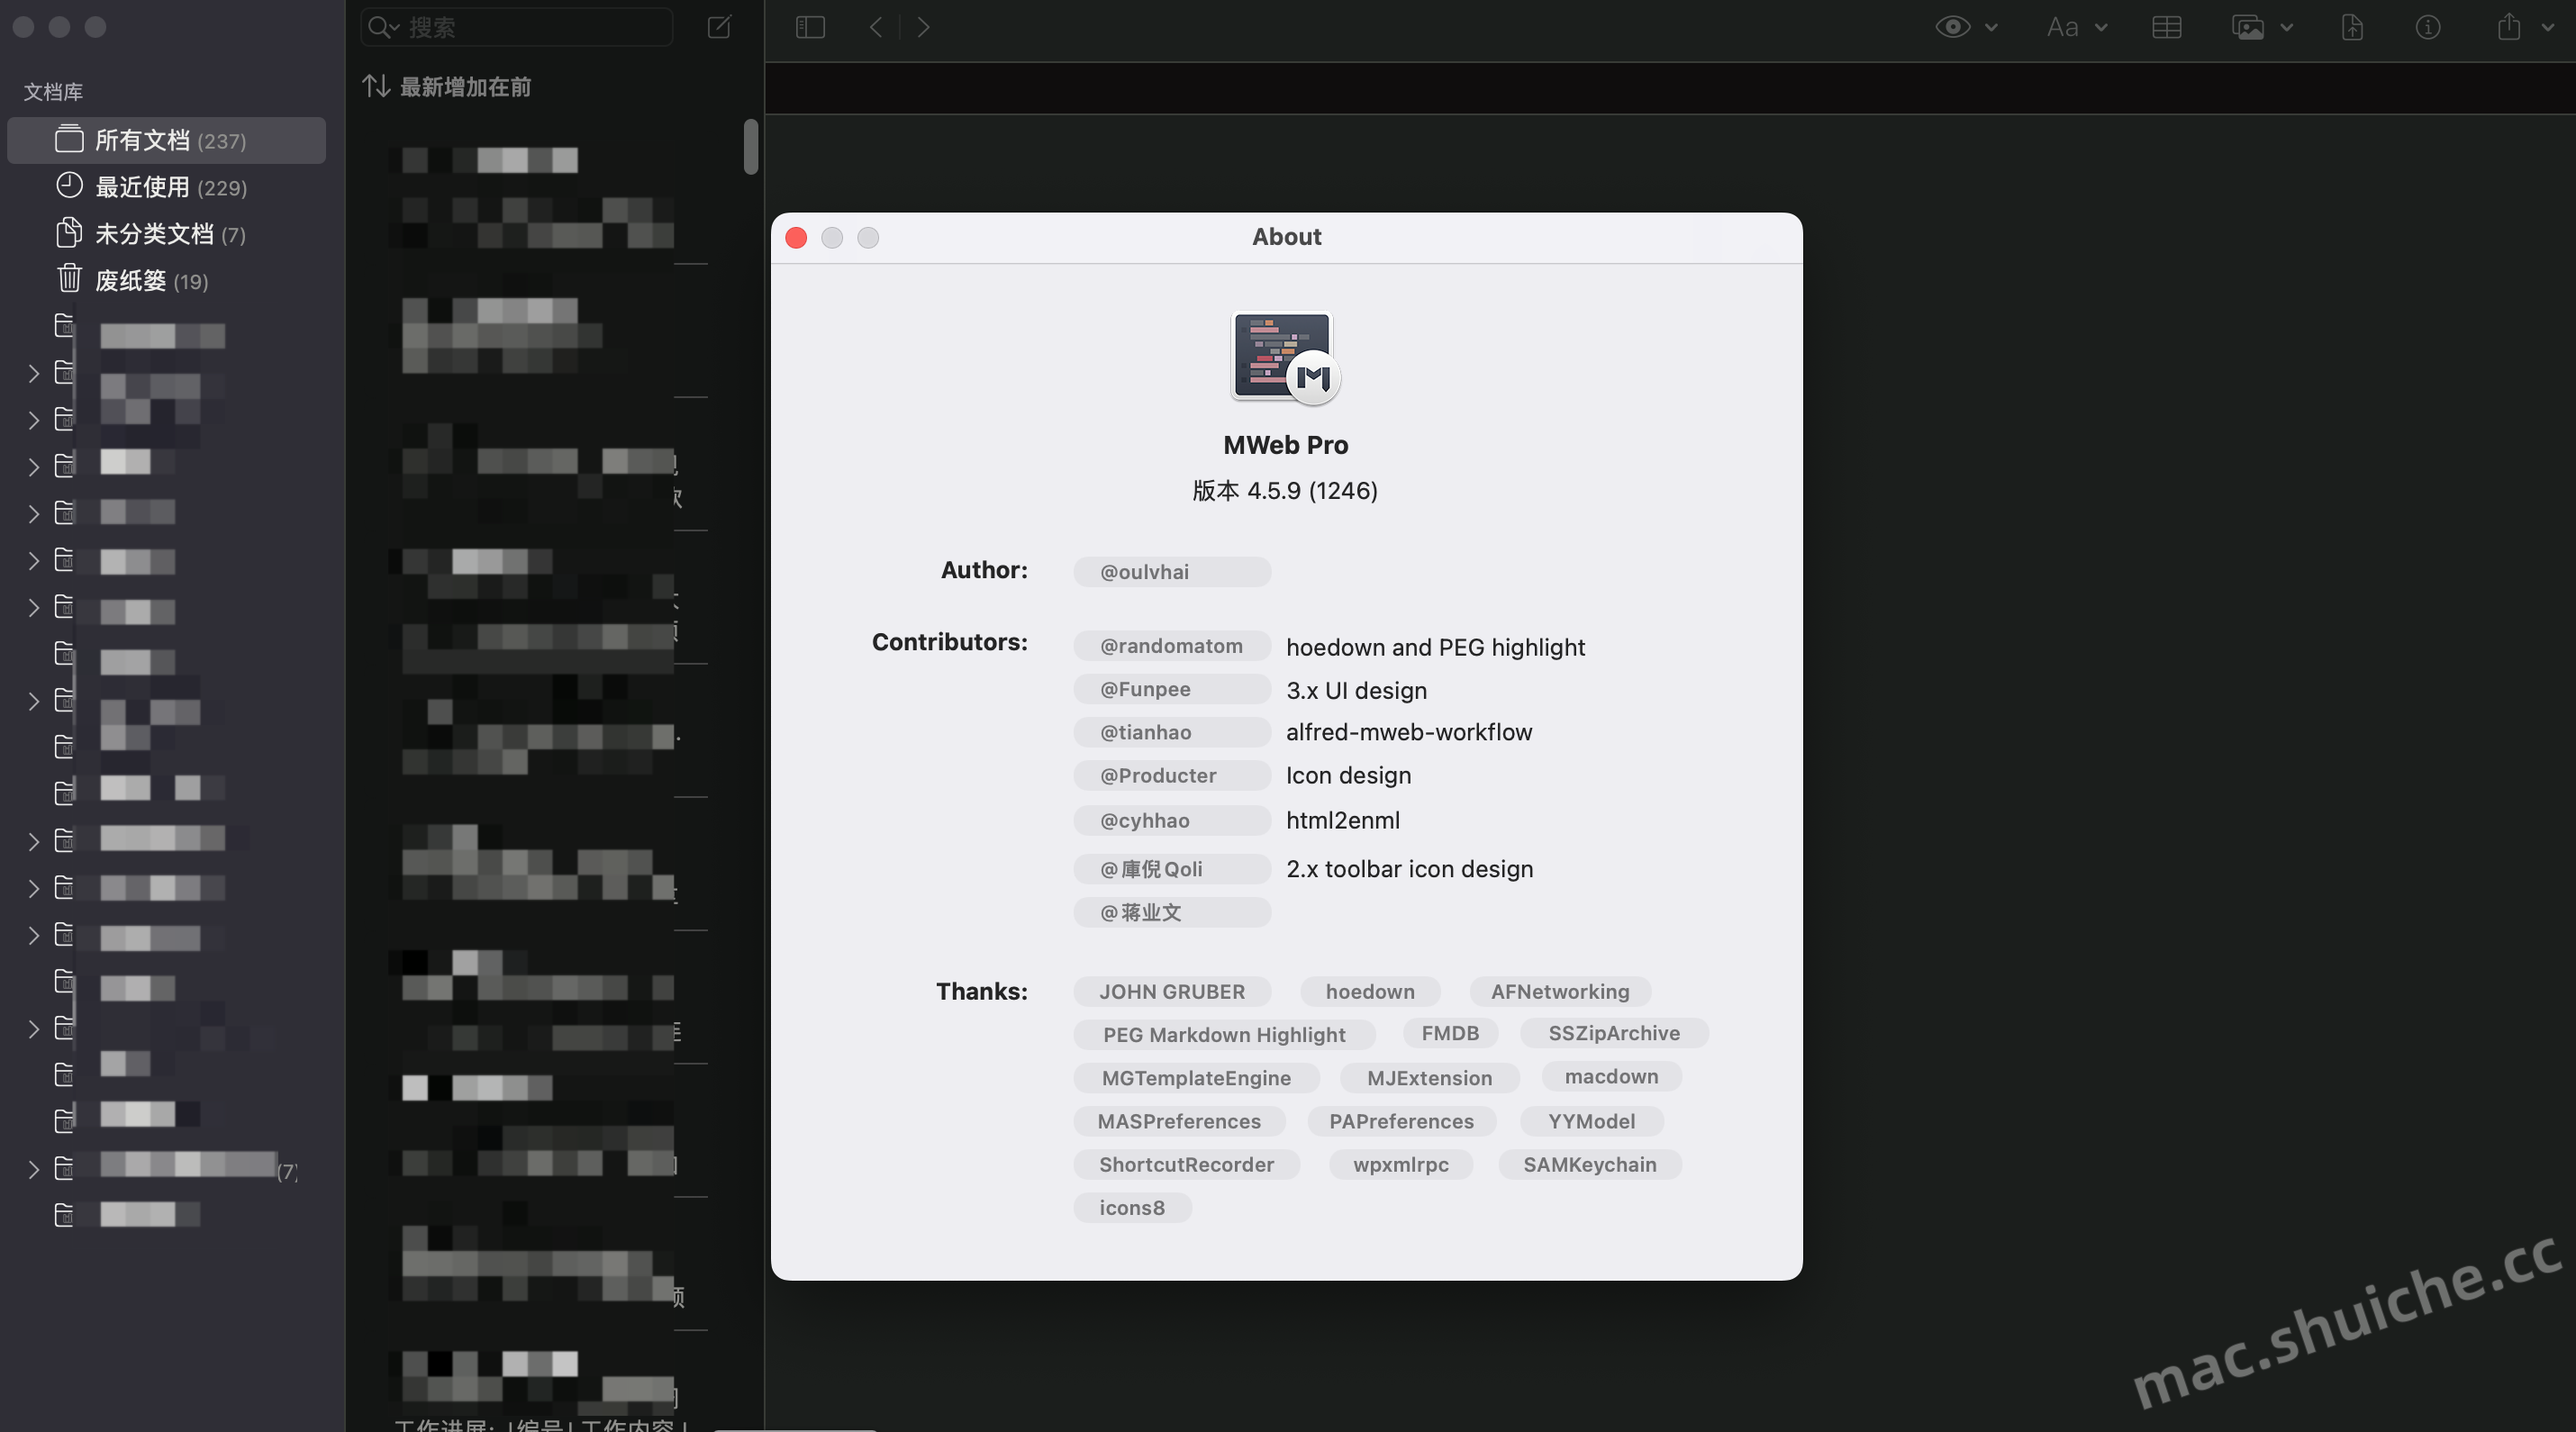
Task: Click the FMDB thanks button
Action: click(1450, 1033)
